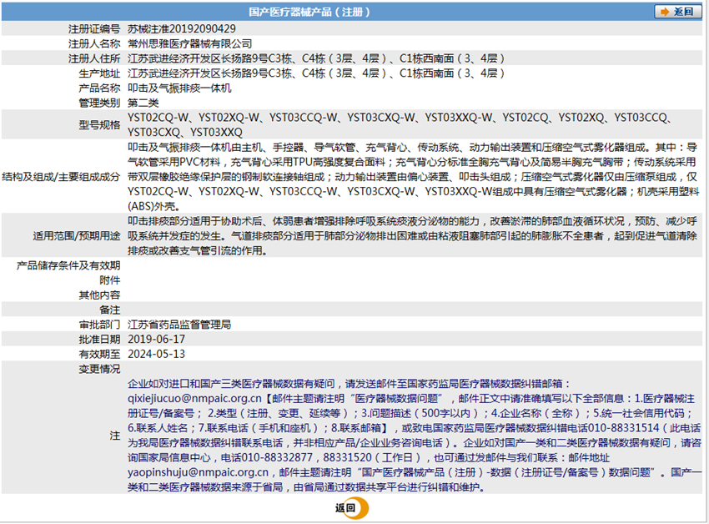Click the 生产地址 address value

click(x=316, y=73)
